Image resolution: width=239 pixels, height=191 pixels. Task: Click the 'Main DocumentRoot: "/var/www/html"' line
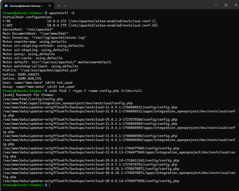pyautogui.click(x=35, y=33)
